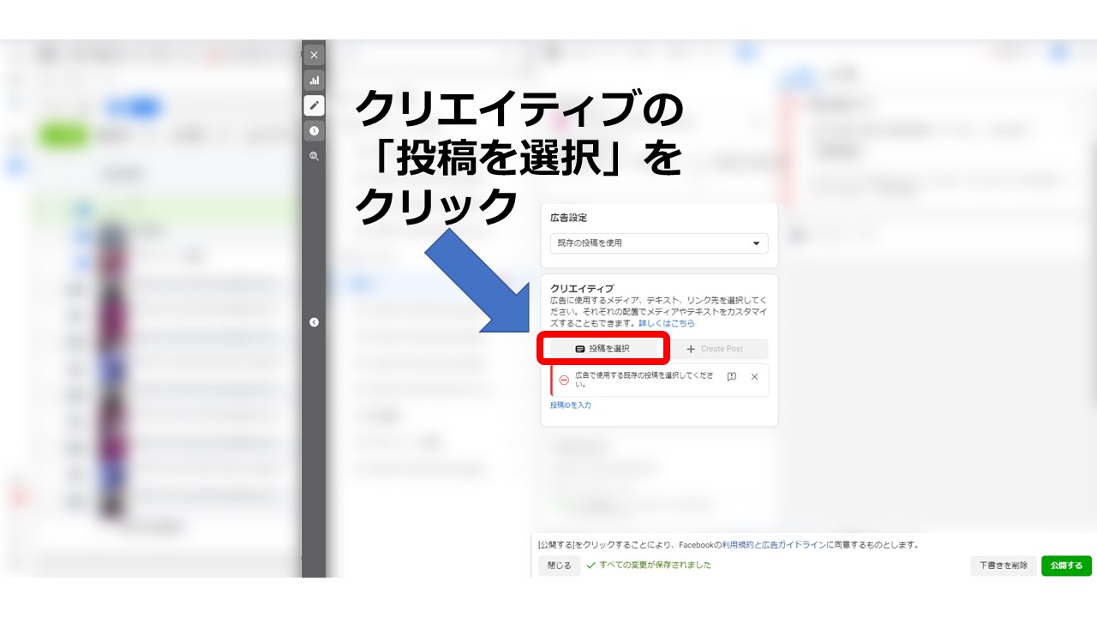
Task: Click the magnifier review icon in sidebar
Action: tap(314, 156)
